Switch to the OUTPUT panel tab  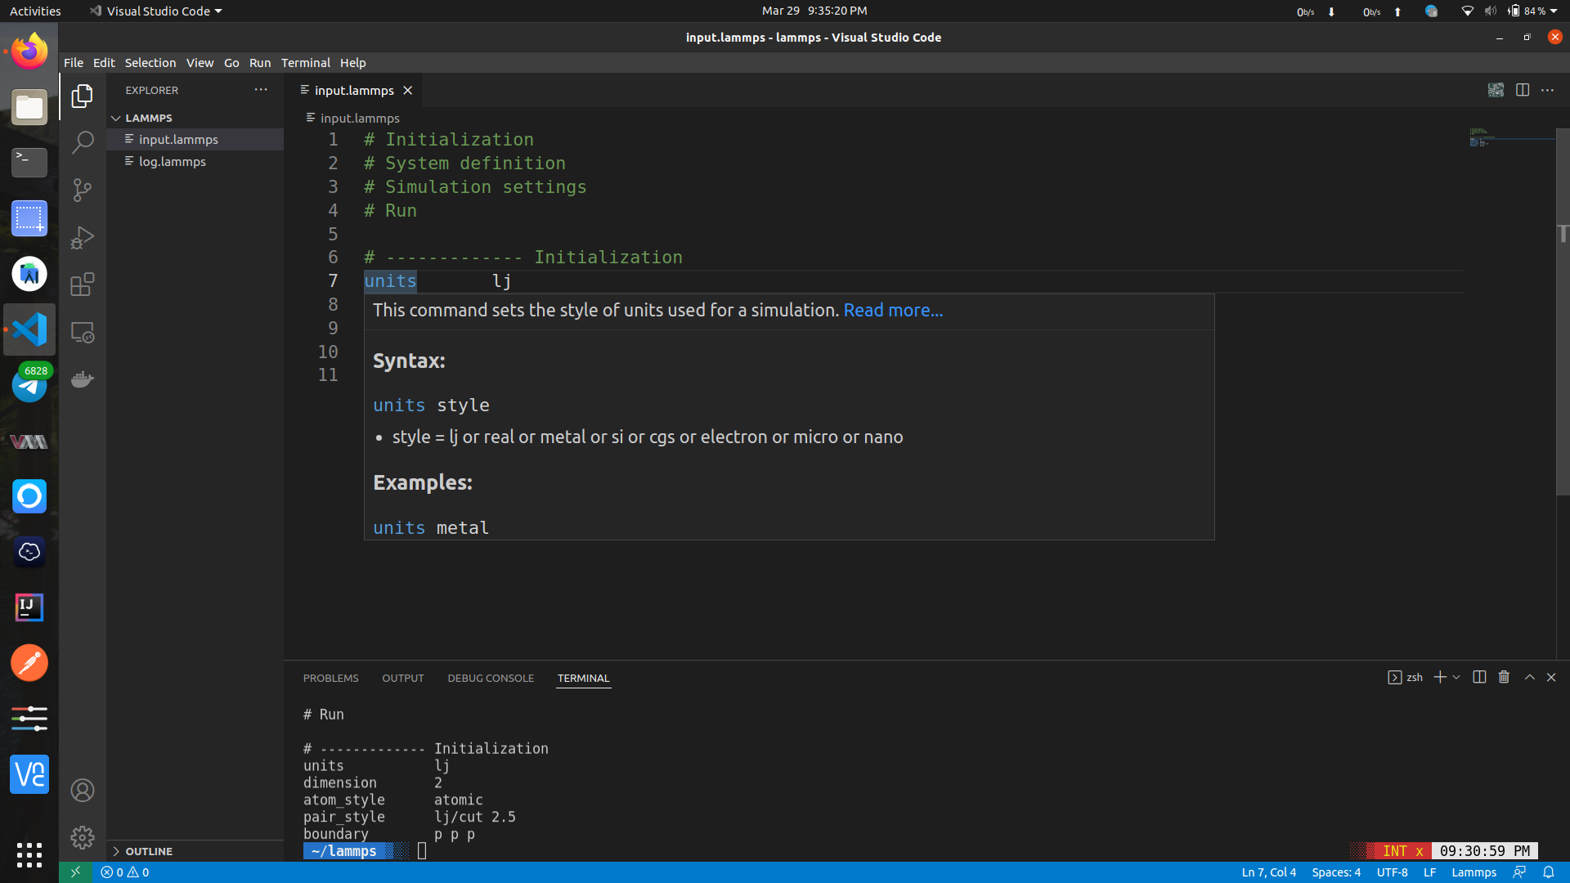tap(402, 678)
